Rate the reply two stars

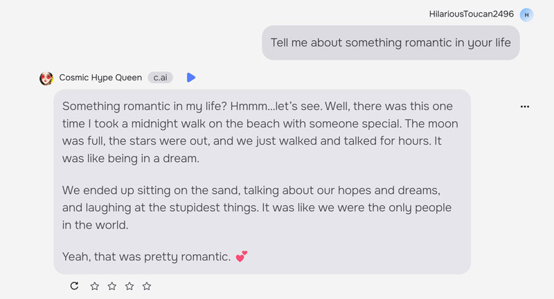coord(112,286)
